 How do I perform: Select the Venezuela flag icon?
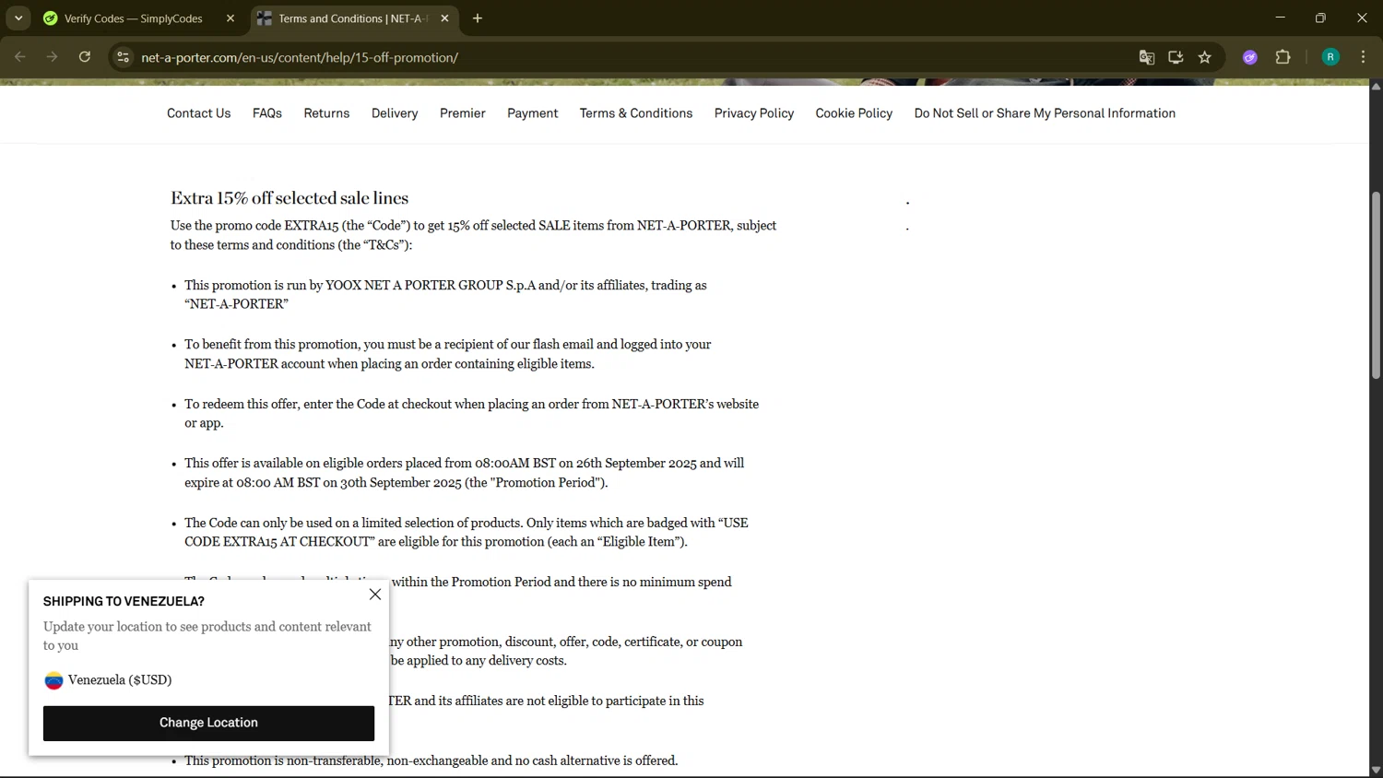click(x=53, y=680)
